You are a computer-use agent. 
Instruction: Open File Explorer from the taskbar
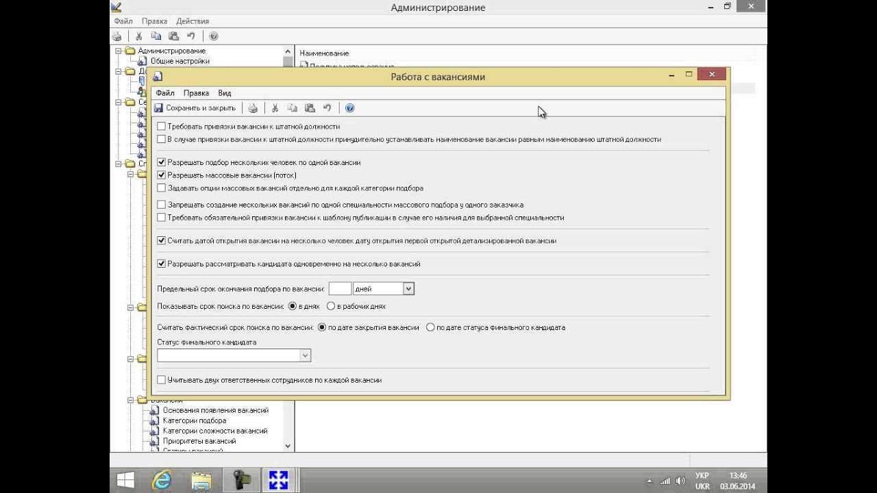[201, 480]
